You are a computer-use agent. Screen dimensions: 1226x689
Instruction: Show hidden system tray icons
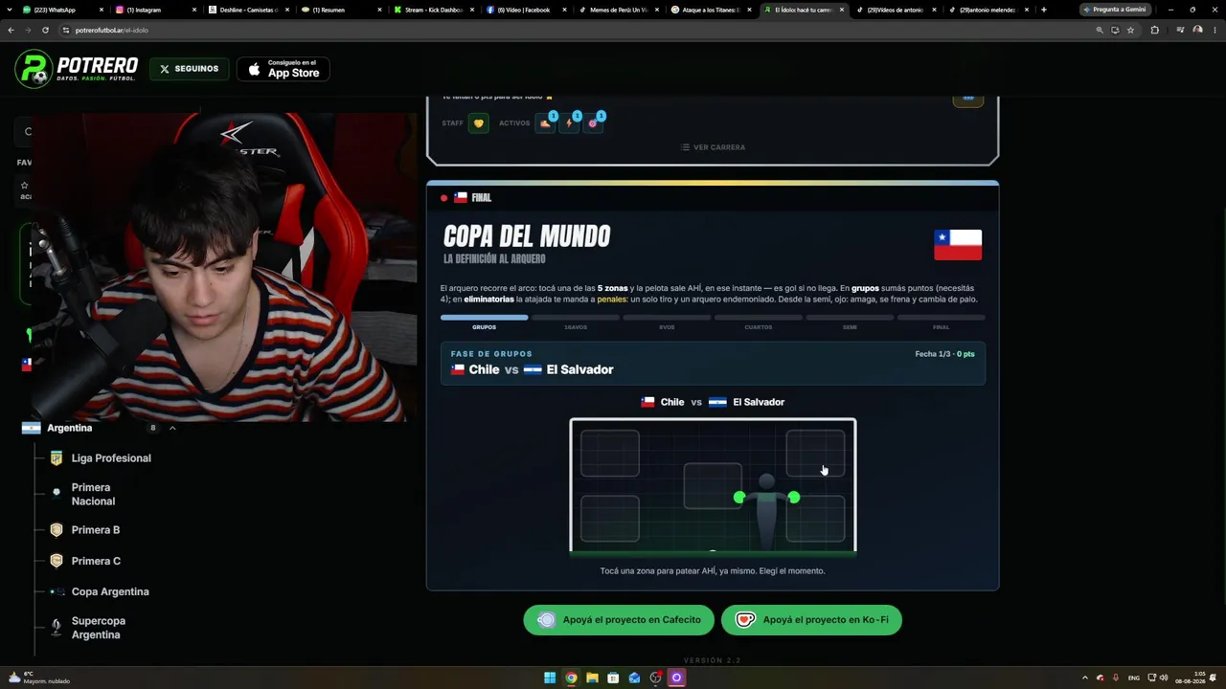[1084, 678]
